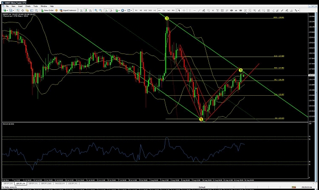
Task: Click the New Order button
Action: coord(47,10)
